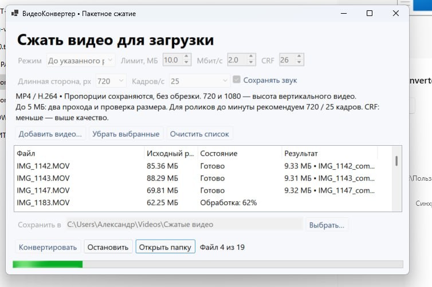Image resolution: width=432 pixels, height=287 pixels.
Task: Click the Сохранить в output path field
Action: pos(184,224)
